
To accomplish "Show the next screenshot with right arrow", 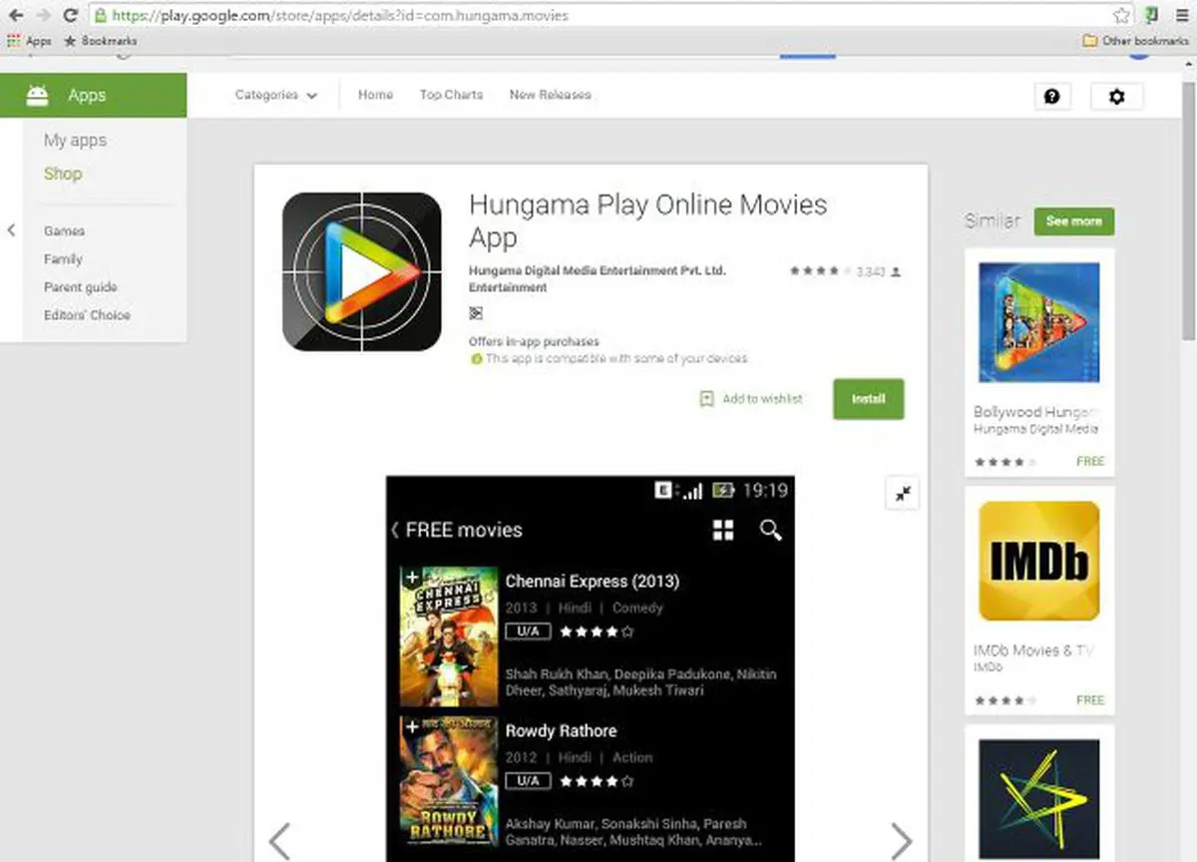I will pos(901,841).
